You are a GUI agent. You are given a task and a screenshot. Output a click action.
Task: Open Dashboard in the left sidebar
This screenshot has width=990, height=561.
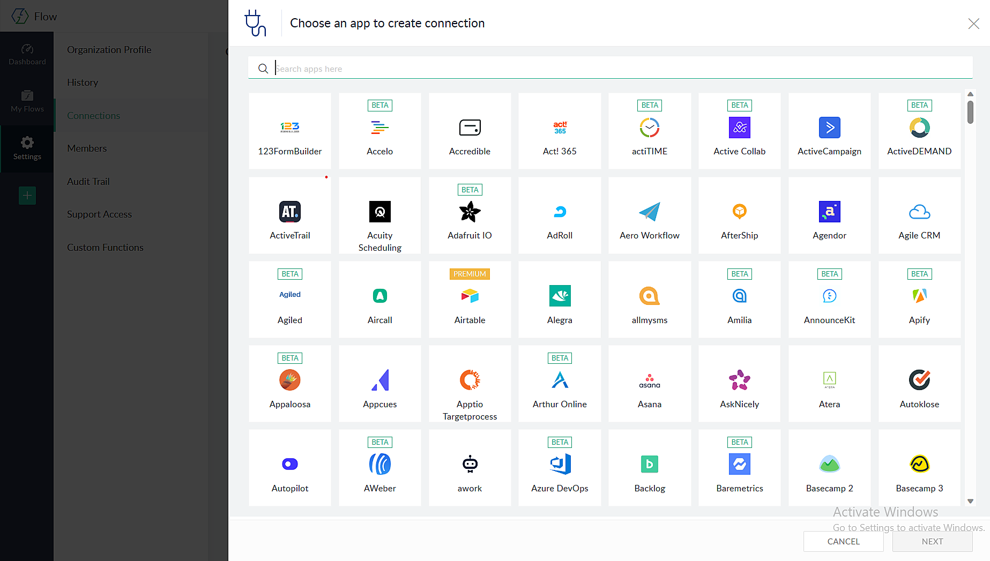[x=27, y=55]
